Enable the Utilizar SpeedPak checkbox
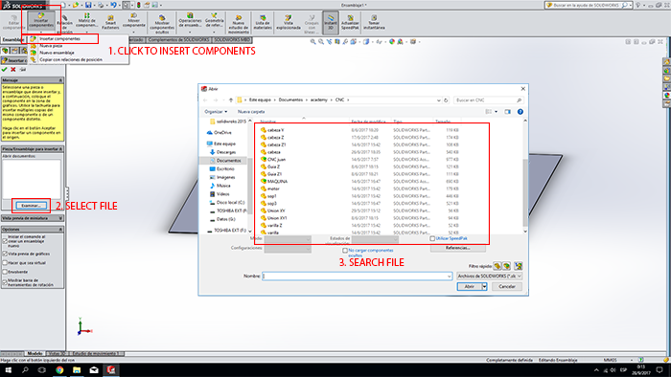This screenshot has width=671, height=377. [x=432, y=238]
